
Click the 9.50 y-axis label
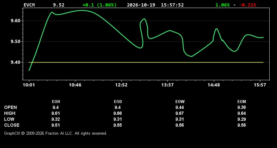coord(16,41)
